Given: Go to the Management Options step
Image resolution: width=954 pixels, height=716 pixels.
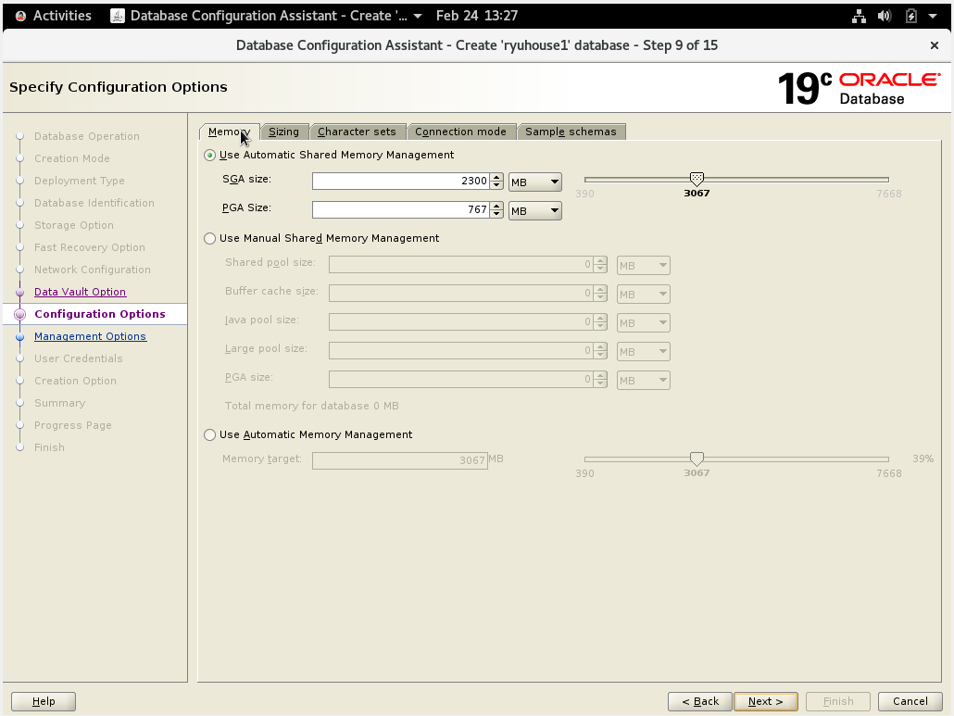Looking at the screenshot, I should [x=90, y=336].
